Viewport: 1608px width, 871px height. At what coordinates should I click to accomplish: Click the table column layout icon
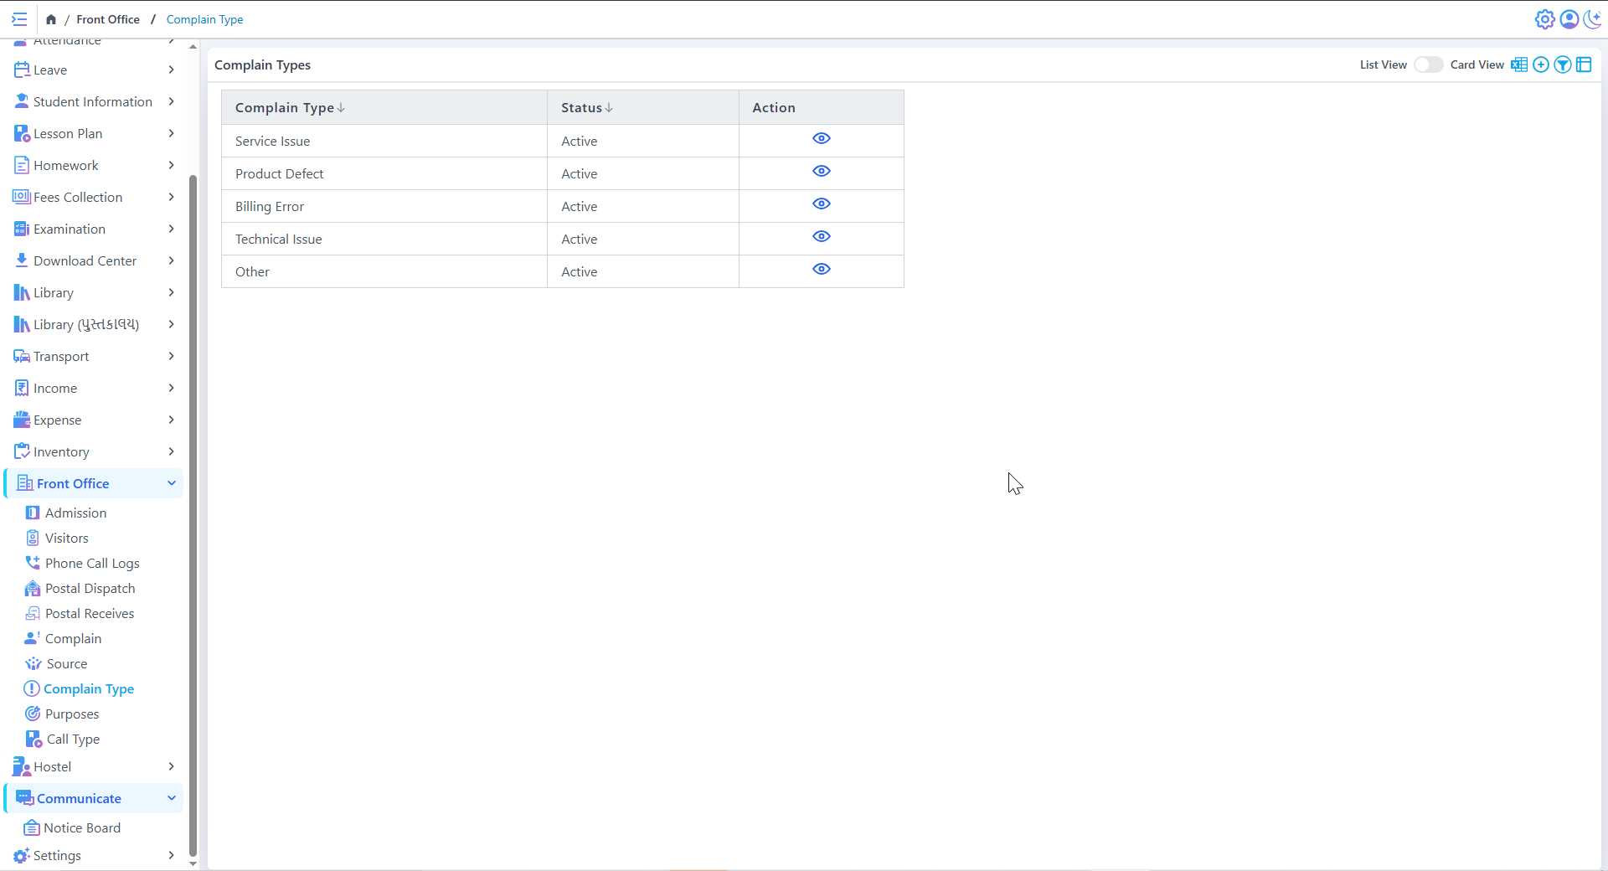pos(1584,64)
